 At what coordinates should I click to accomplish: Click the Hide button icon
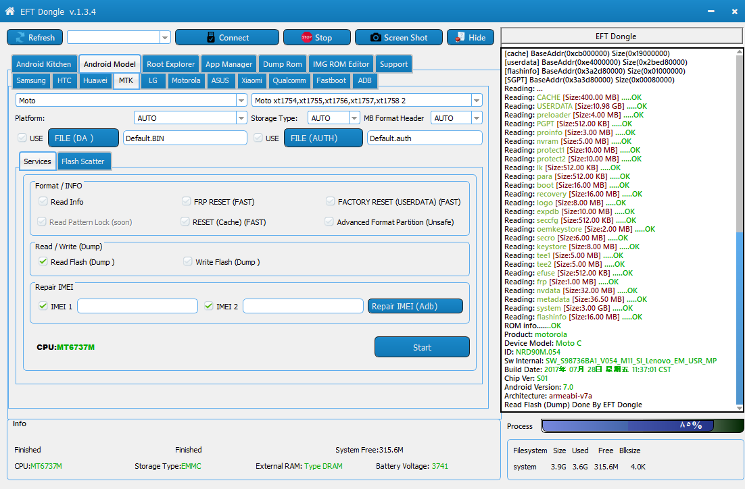[460, 37]
